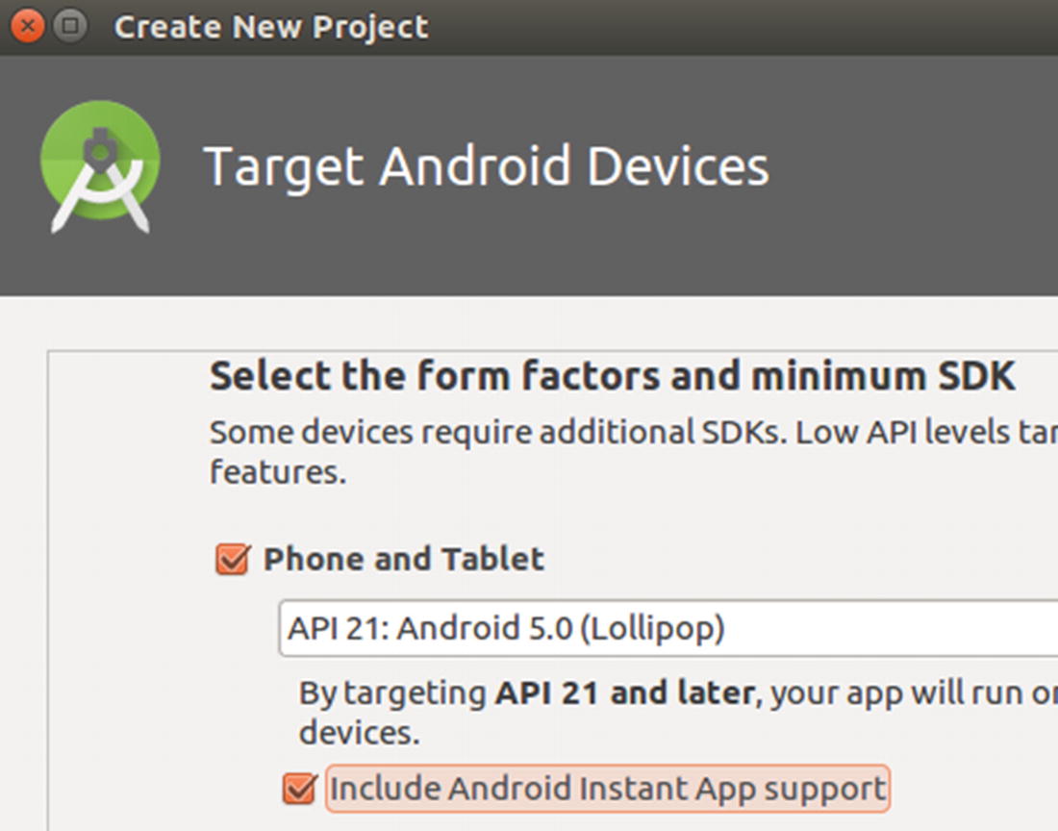Screen dimensions: 1058x831
Task: Close the Create New Project window
Action: [28, 26]
